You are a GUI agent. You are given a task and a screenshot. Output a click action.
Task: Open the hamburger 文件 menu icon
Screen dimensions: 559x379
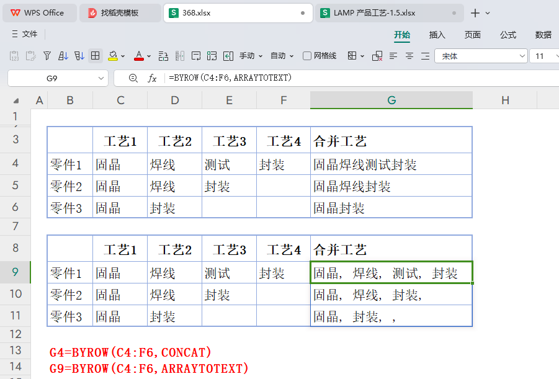tap(15, 34)
